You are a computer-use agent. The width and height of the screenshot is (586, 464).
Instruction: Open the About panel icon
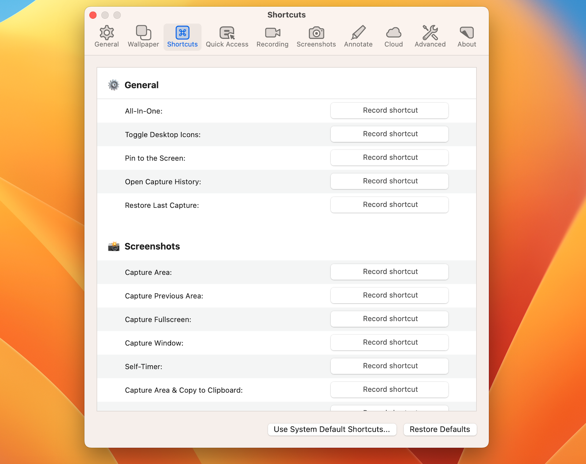click(466, 36)
